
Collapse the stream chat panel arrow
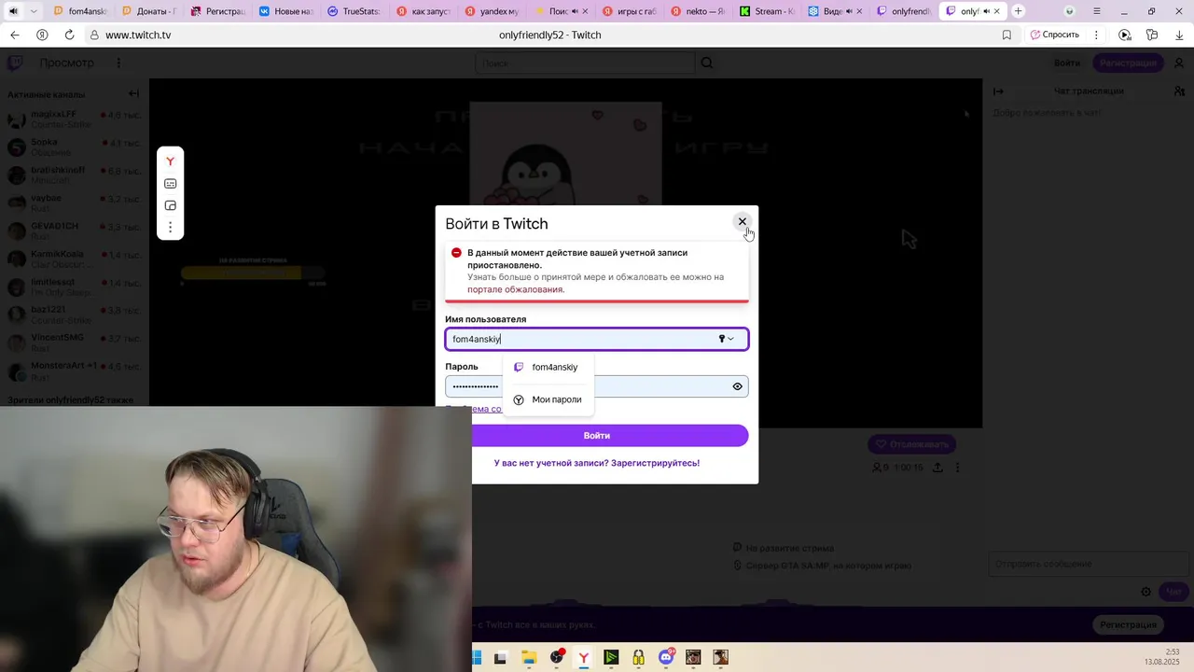click(998, 91)
